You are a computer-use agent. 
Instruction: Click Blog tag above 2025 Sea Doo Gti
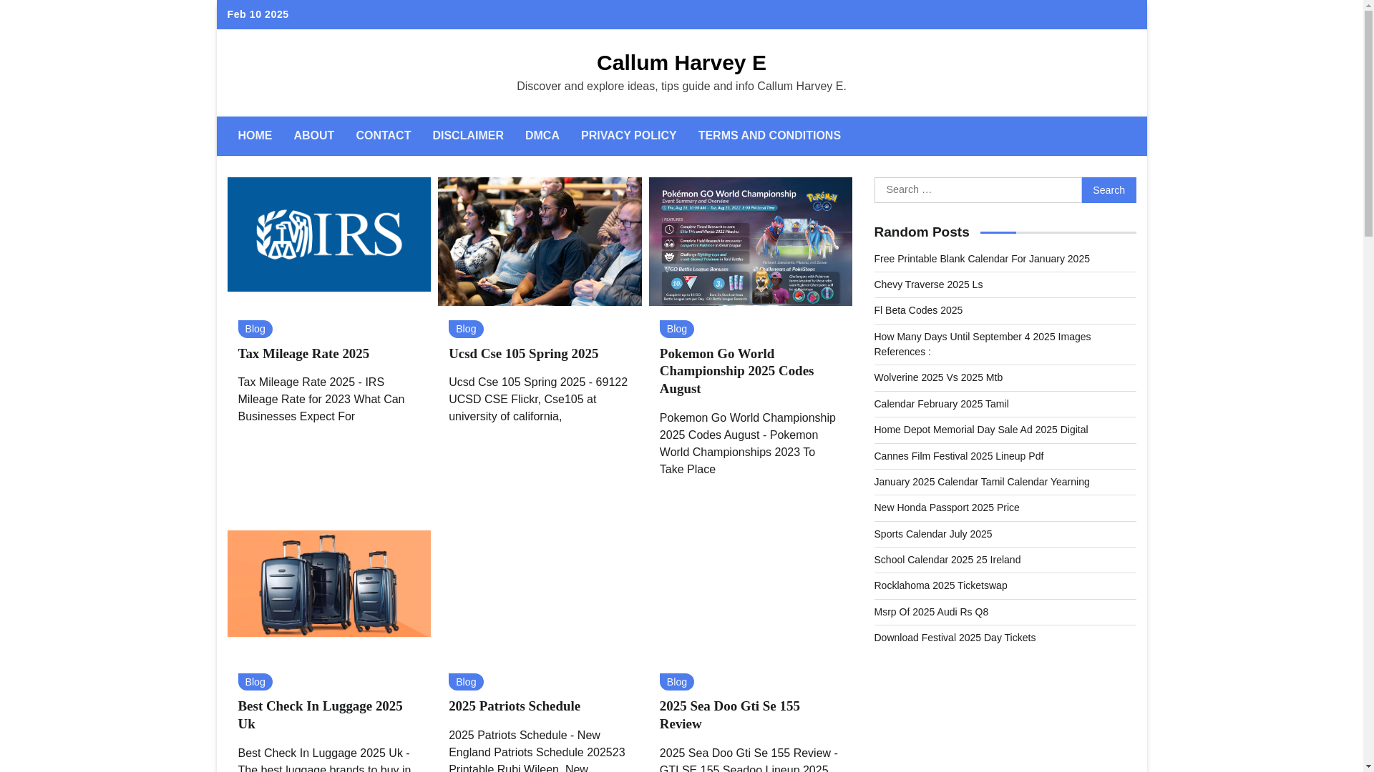tap(677, 682)
